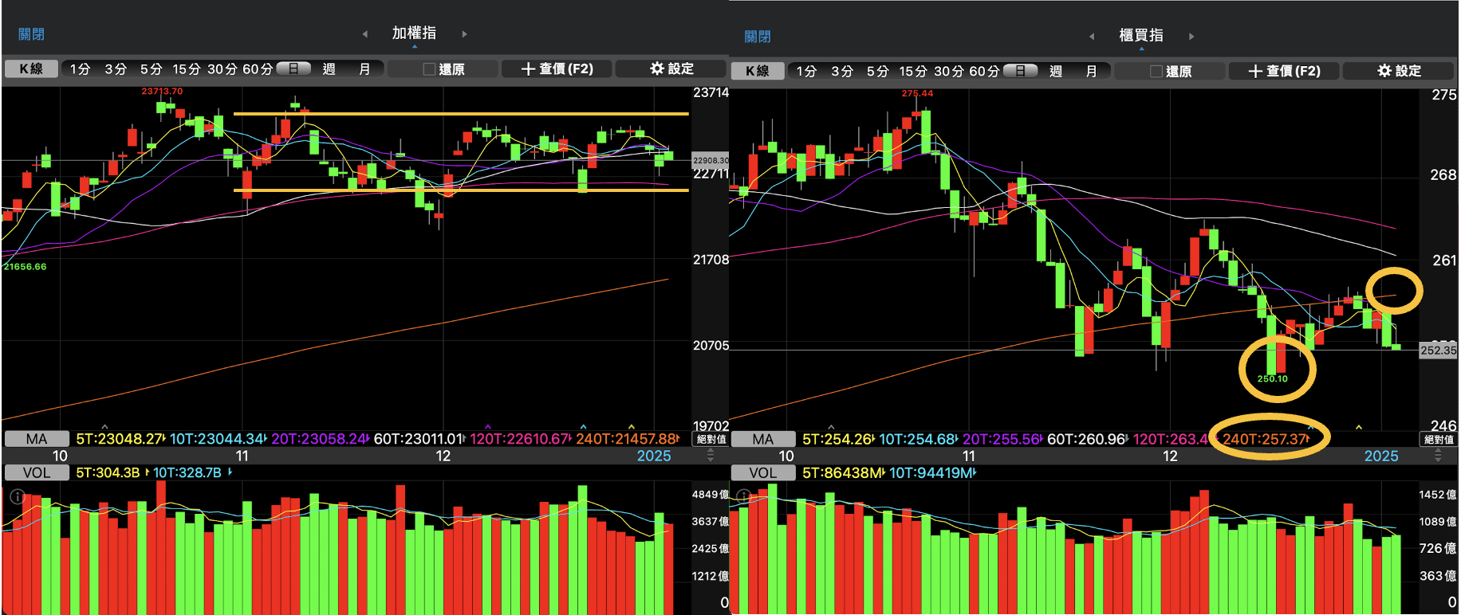Image resolution: width=1461 pixels, height=615 pixels.
Task: Go to next symbol after 加權指
Action: (464, 34)
